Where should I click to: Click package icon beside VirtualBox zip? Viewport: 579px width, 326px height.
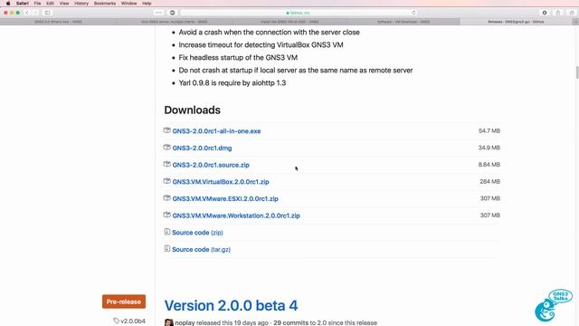point(166,181)
